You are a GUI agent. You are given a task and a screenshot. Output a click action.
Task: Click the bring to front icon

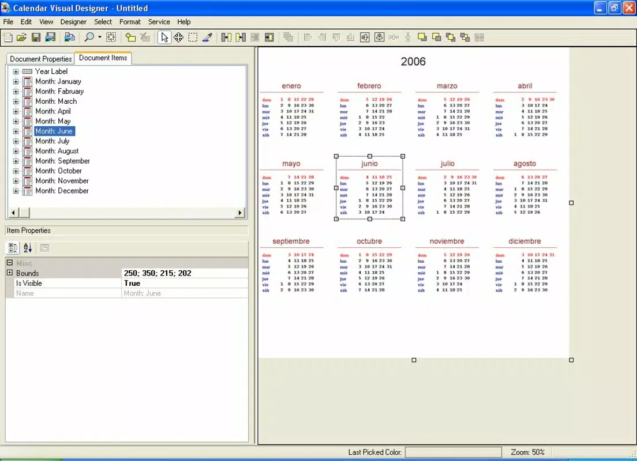pyautogui.click(x=422, y=37)
